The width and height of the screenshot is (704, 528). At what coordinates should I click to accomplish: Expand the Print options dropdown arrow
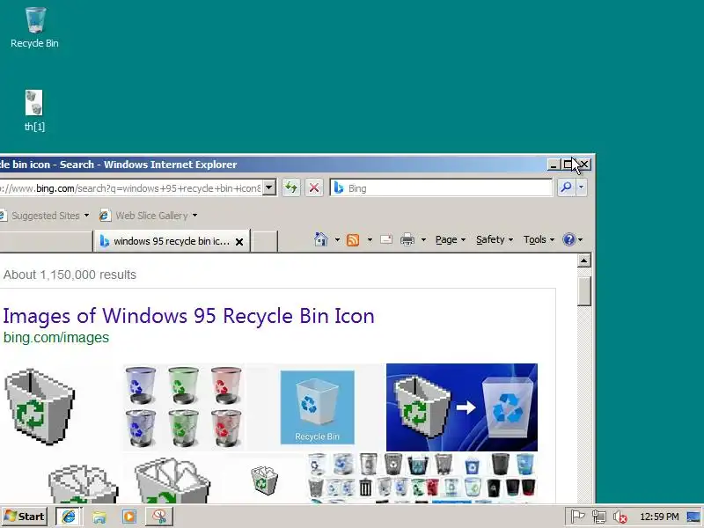(423, 239)
